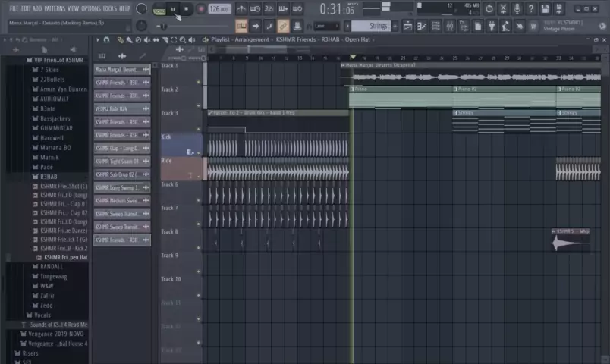This screenshot has width=610, height=364.
Task: Click the undo history circular arrow icon
Action: pyautogui.click(x=489, y=8)
